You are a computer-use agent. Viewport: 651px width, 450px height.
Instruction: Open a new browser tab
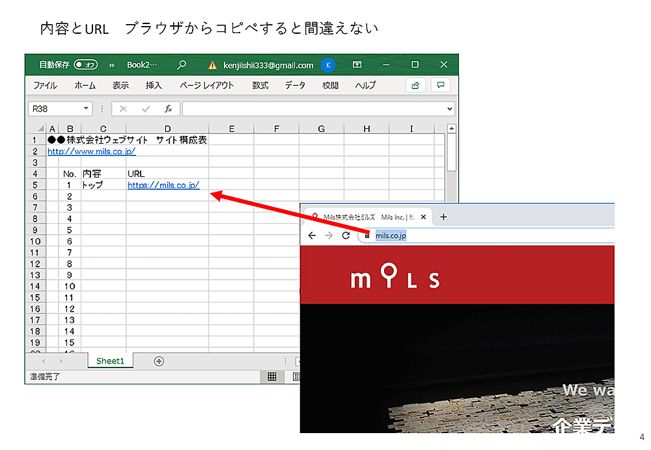pos(443,217)
